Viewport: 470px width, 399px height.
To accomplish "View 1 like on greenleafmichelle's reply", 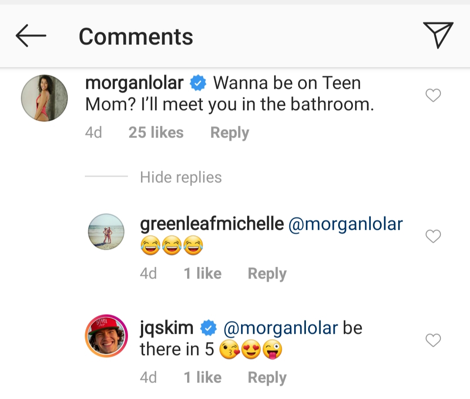I will 202,274.
